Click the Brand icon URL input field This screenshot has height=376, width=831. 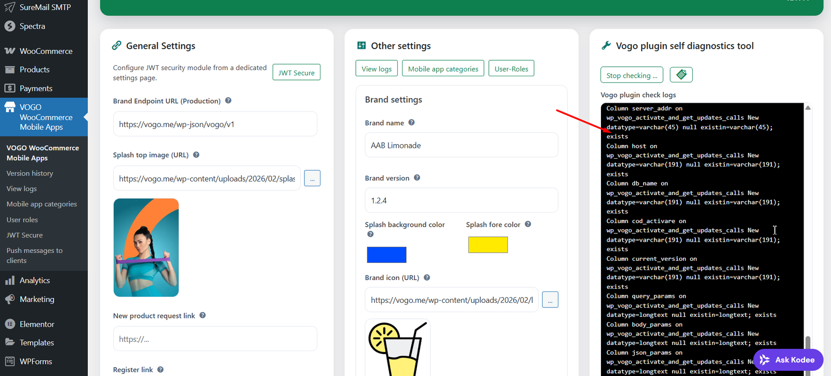[451, 300]
